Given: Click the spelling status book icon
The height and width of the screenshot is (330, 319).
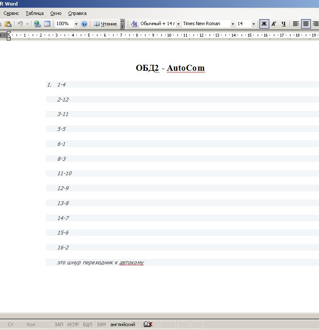Looking at the screenshot, I should (x=148, y=324).
